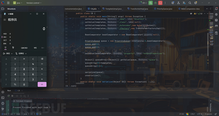
Task: Expand the editor tabs overflow chevron
Action: 207,9
